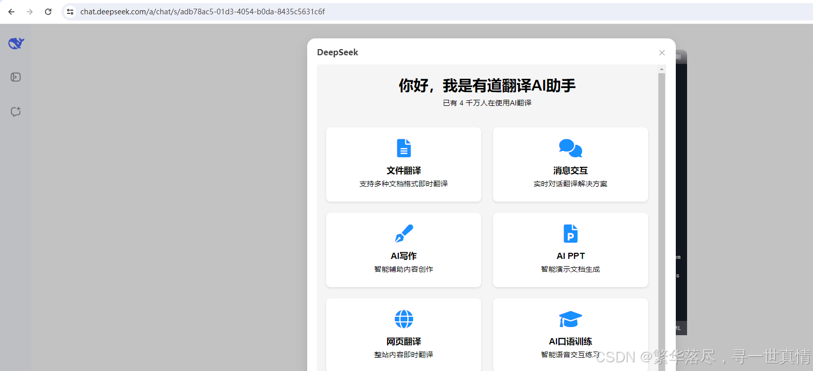Screen dimensions: 813x371
Task: Choose the AI口语训练 card title
Action: tap(570, 341)
